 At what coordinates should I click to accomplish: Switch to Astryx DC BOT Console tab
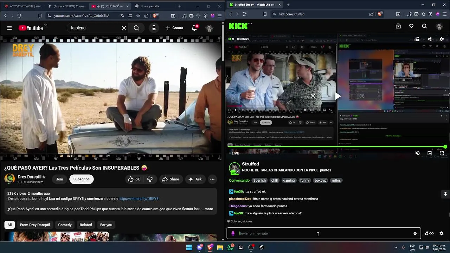pos(66,6)
